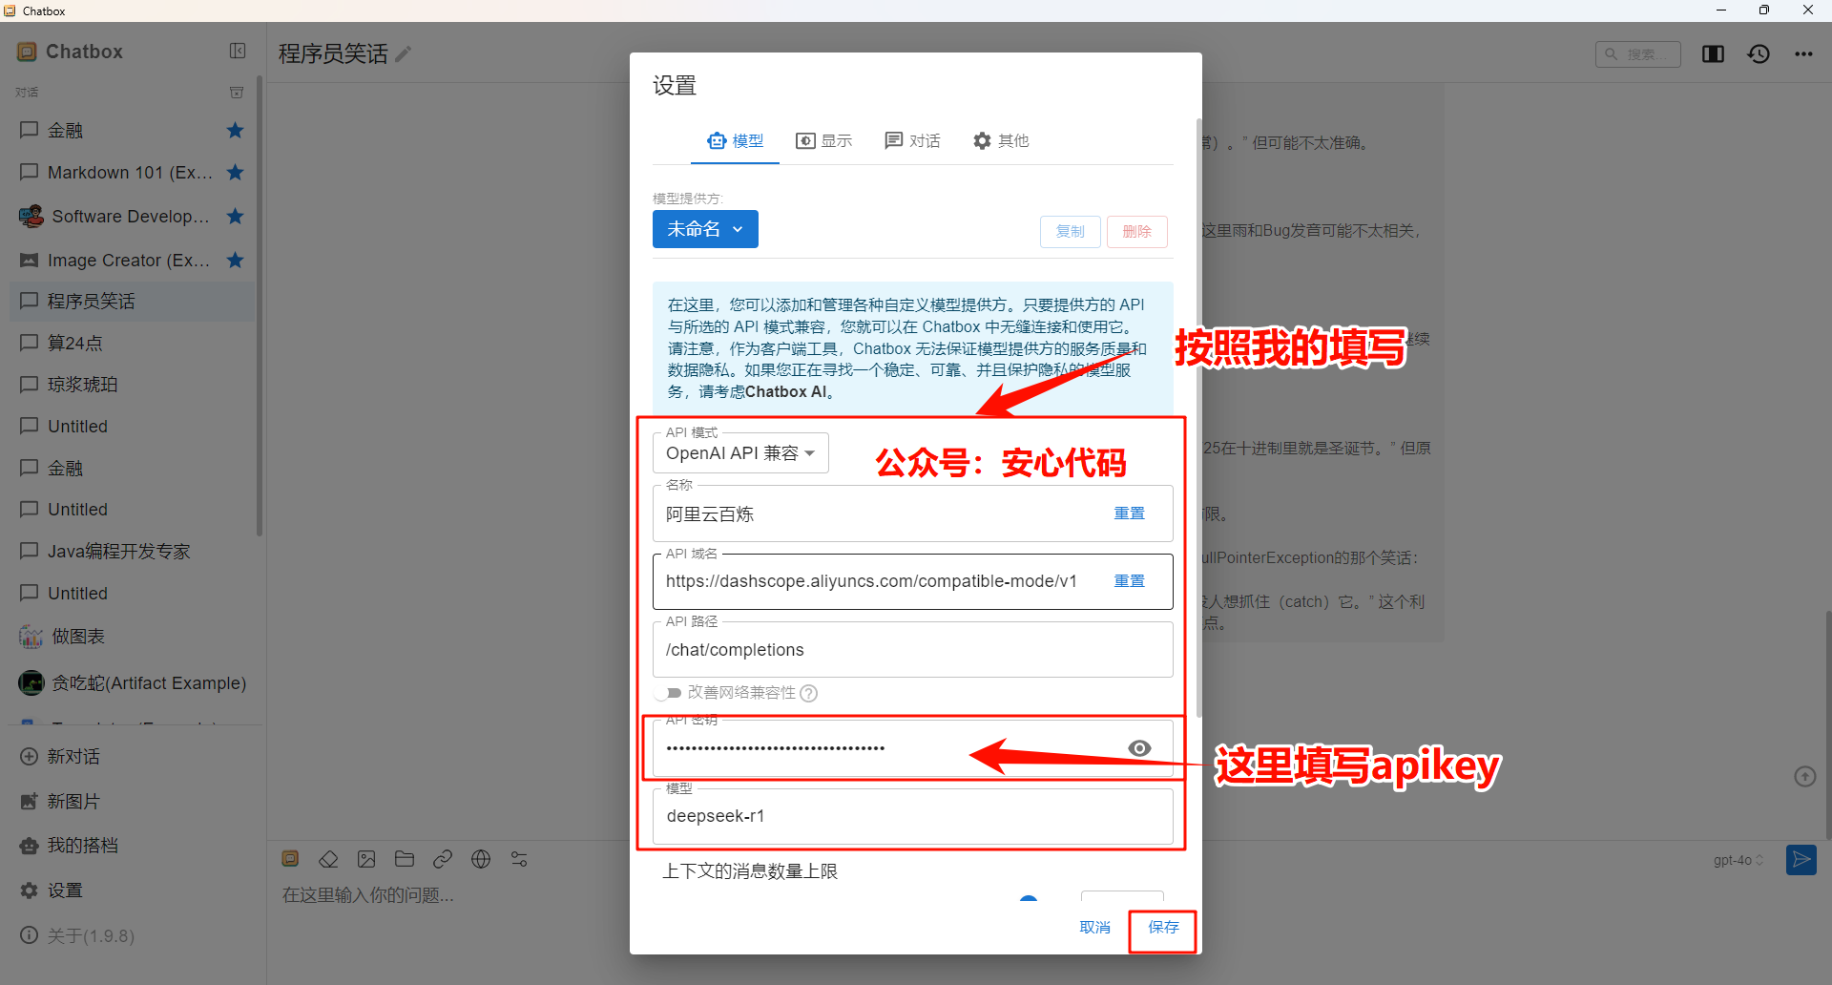The image size is (1832, 985).
Task: Click the 取消 button in settings dialog
Action: pyautogui.click(x=1094, y=928)
